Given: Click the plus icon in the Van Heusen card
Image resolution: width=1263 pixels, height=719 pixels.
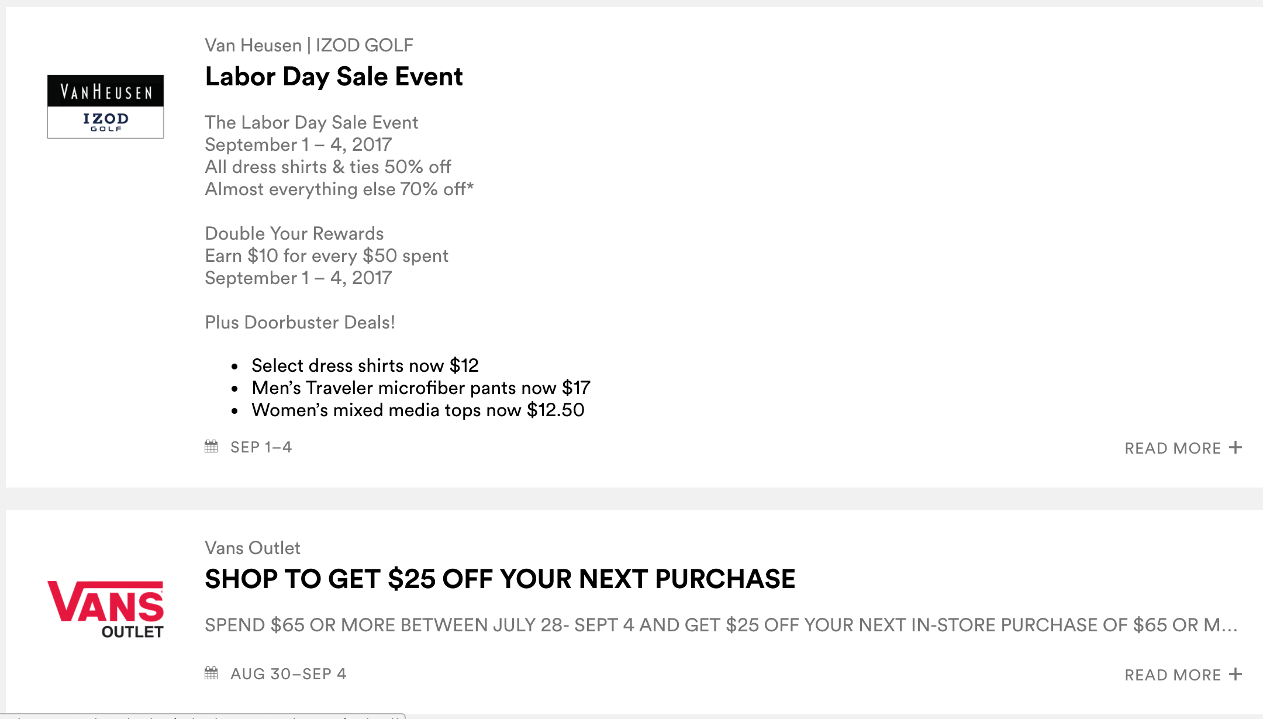Looking at the screenshot, I should click(x=1236, y=448).
